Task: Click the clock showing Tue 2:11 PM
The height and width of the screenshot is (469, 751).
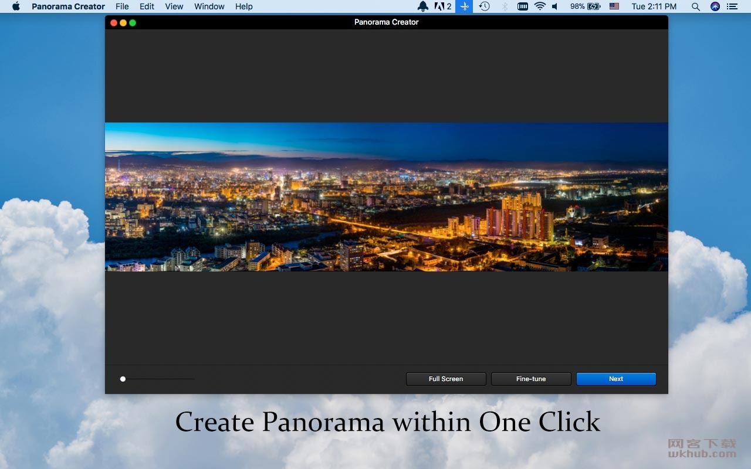Action: (654, 6)
